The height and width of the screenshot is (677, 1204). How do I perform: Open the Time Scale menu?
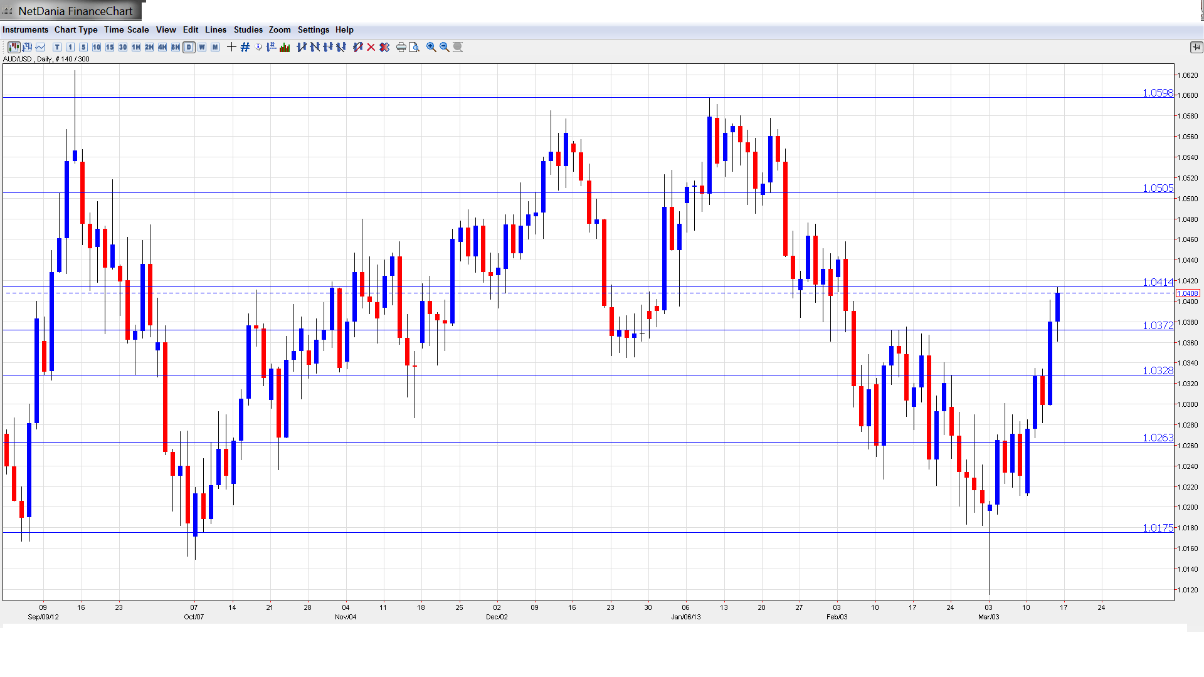click(126, 29)
